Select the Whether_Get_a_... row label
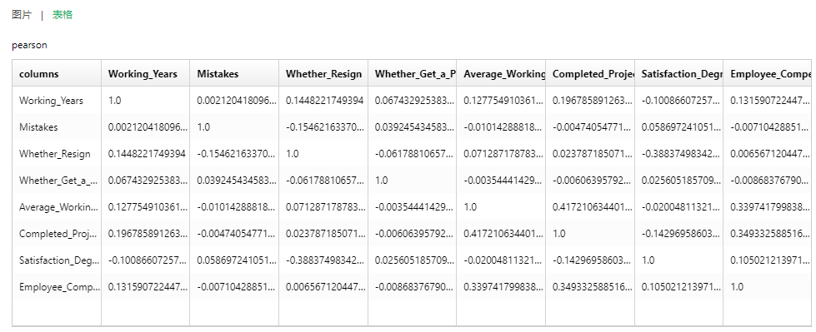Screen dimensions: 816x332 (58, 181)
